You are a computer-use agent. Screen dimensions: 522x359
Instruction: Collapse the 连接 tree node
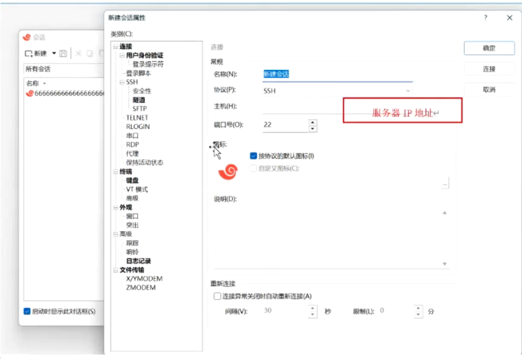coord(116,46)
